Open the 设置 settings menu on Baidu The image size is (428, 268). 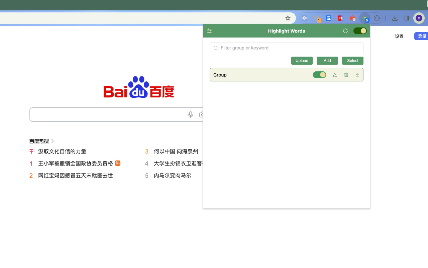[399, 36]
